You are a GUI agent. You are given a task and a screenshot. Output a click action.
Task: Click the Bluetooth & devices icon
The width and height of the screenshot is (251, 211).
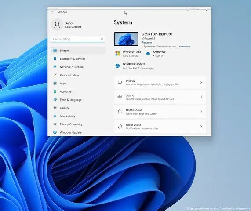point(55,59)
